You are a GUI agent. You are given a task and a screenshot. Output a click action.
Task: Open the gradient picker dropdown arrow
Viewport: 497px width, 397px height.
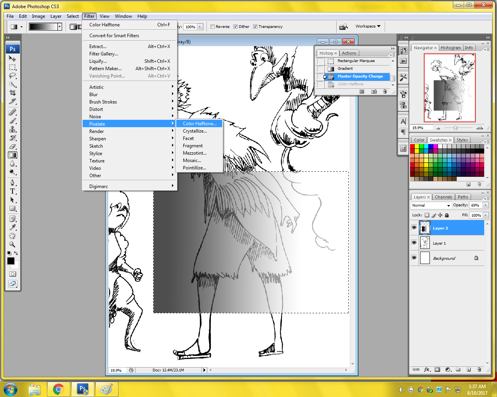point(60,27)
